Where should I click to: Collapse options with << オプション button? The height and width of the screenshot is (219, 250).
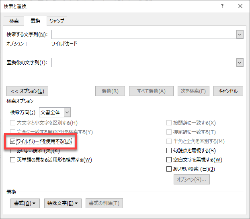(x=27, y=91)
